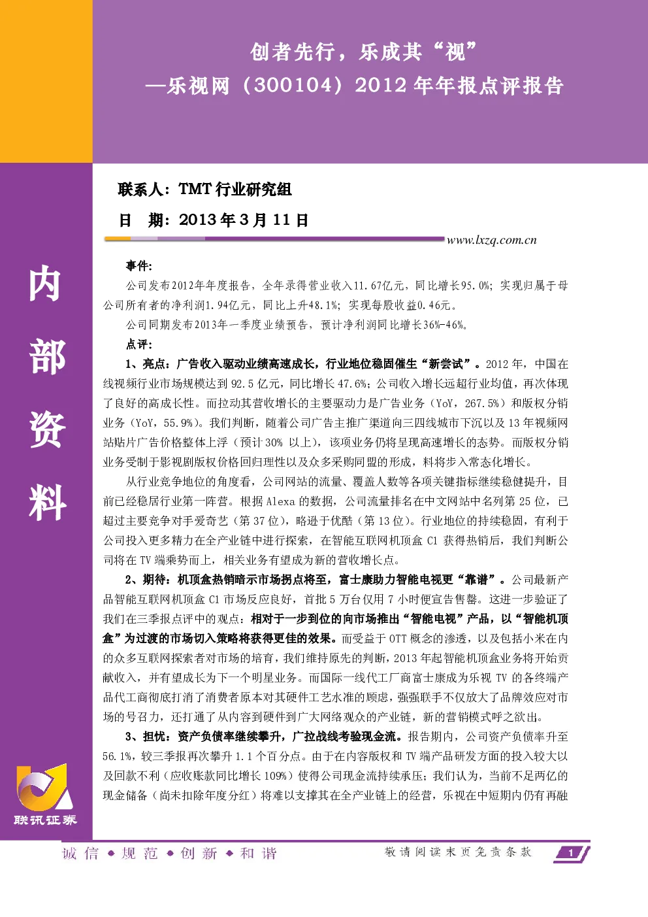The height and width of the screenshot is (917, 648).
Task: Click the 点评: heading
Action: coord(138,344)
